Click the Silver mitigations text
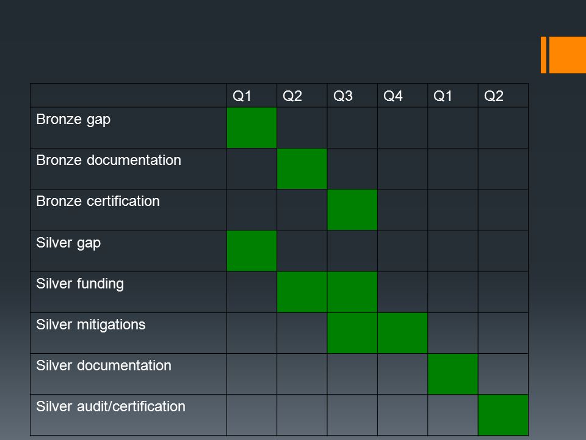 (x=91, y=324)
